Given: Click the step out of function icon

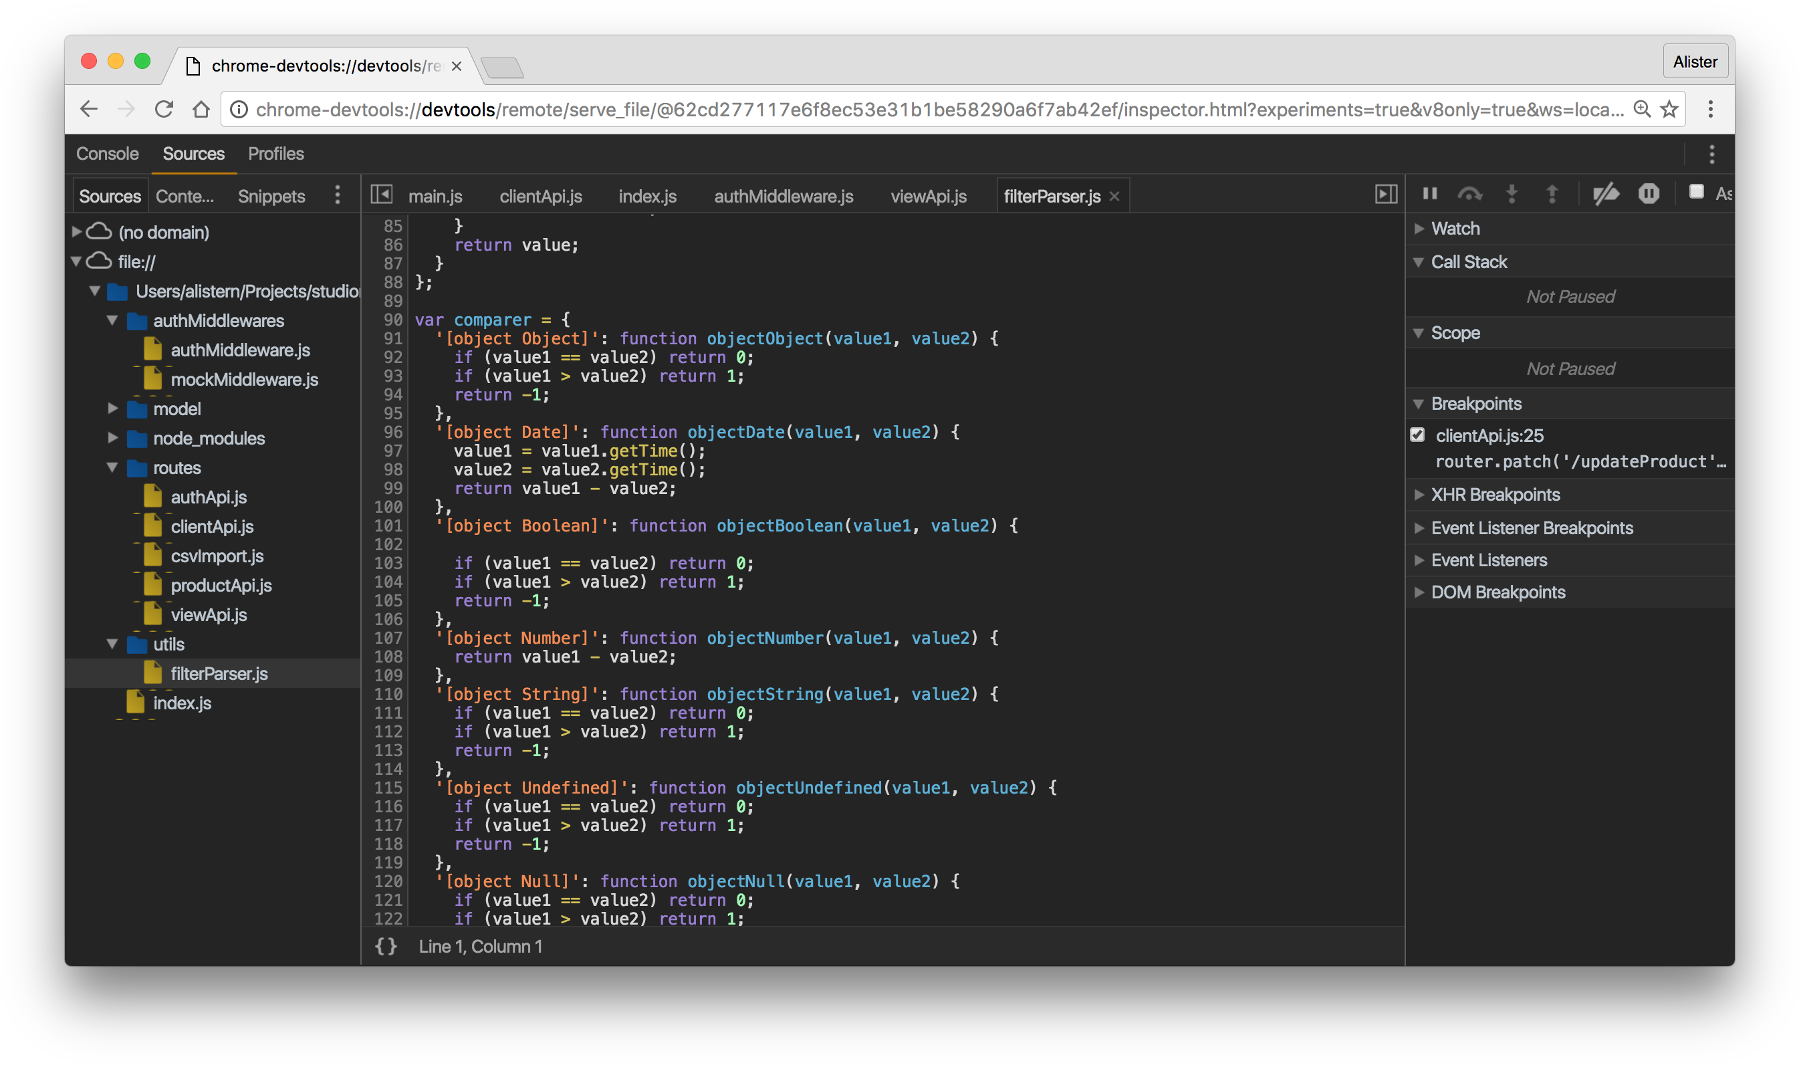Looking at the screenshot, I should click(x=1552, y=194).
